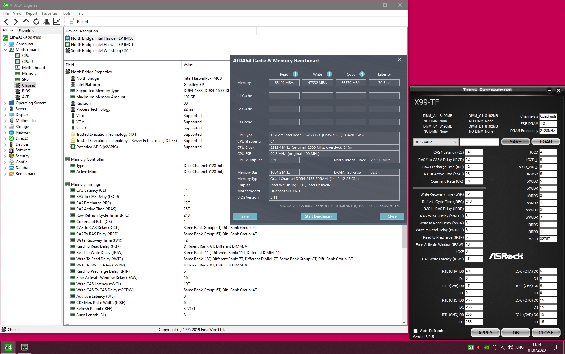Open the Help menu
This screenshot has width=565, height=354.
pos(79,13)
